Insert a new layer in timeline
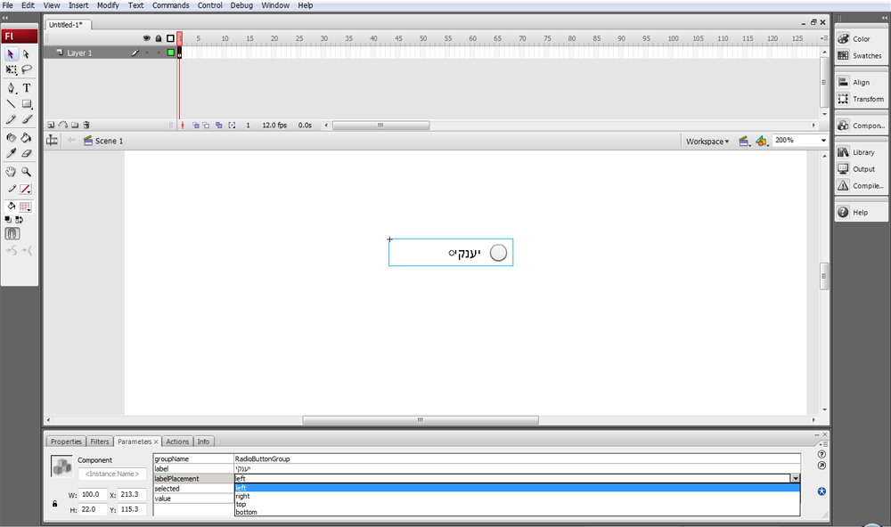 coord(51,125)
